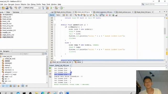
Task: Open the Debug menu
Action: click(x=33, y=4)
